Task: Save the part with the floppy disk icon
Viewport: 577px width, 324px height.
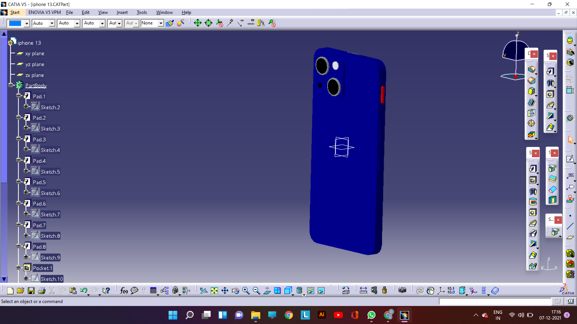Action: pyautogui.click(x=31, y=290)
